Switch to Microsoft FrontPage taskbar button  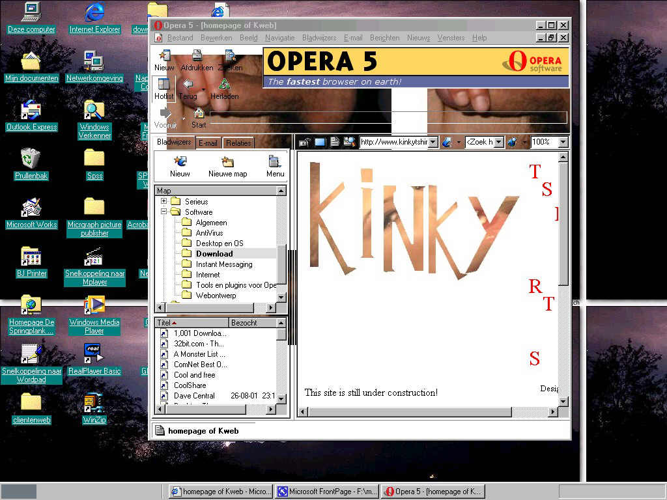pyautogui.click(x=327, y=492)
